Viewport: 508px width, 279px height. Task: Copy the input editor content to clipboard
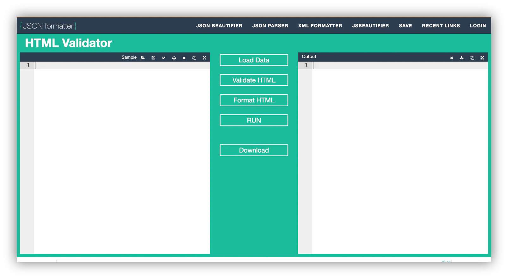click(x=194, y=58)
